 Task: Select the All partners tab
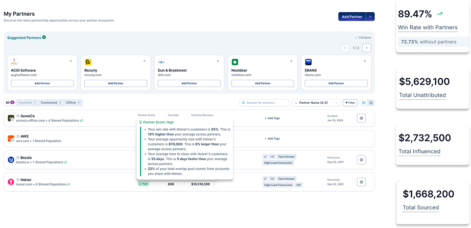pyautogui.click(x=10, y=103)
